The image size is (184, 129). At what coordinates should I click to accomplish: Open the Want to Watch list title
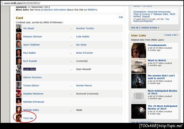click(157, 61)
